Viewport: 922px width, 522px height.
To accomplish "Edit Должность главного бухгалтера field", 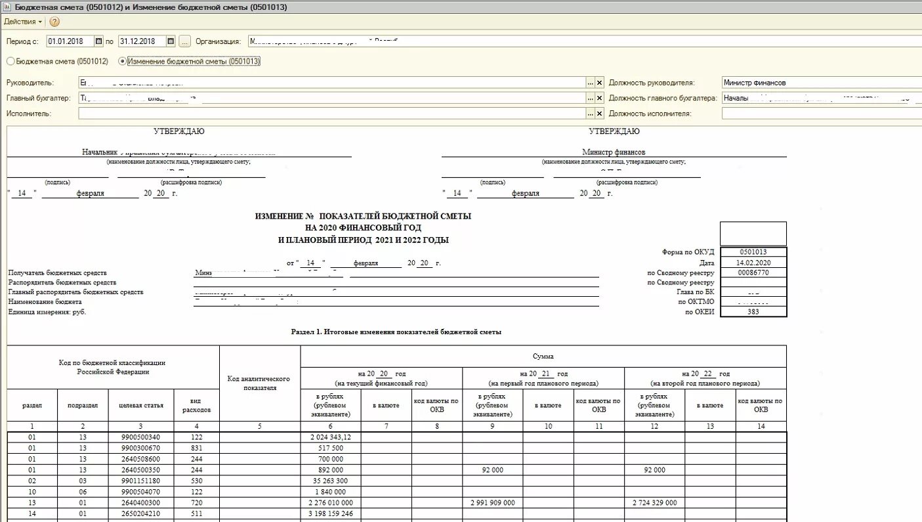I will click(822, 98).
